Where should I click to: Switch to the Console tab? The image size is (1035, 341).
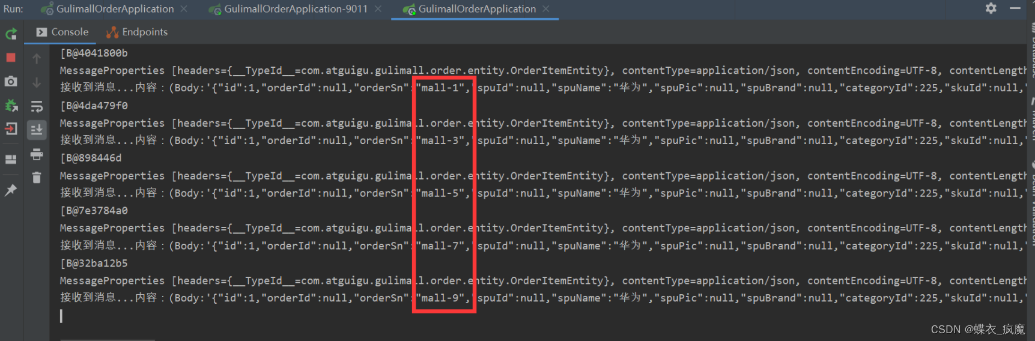click(x=62, y=32)
